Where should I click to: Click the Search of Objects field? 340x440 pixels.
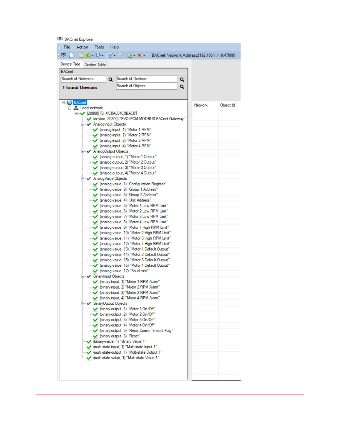click(x=147, y=86)
